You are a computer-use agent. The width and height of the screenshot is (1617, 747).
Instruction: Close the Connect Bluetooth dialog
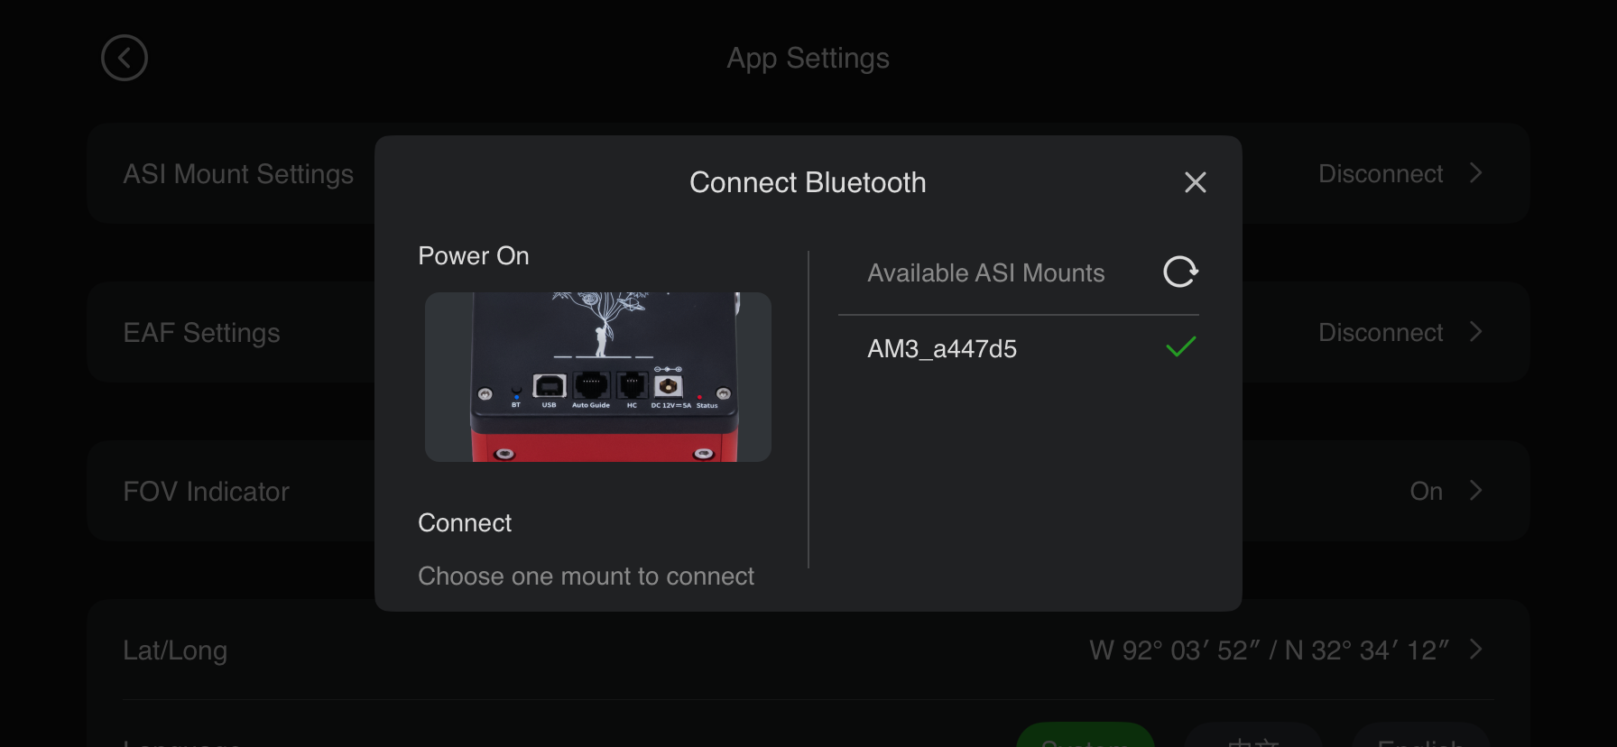point(1195,182)
